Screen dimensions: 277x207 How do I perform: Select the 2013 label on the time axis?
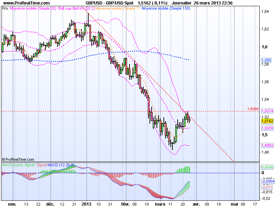[86, 204]
